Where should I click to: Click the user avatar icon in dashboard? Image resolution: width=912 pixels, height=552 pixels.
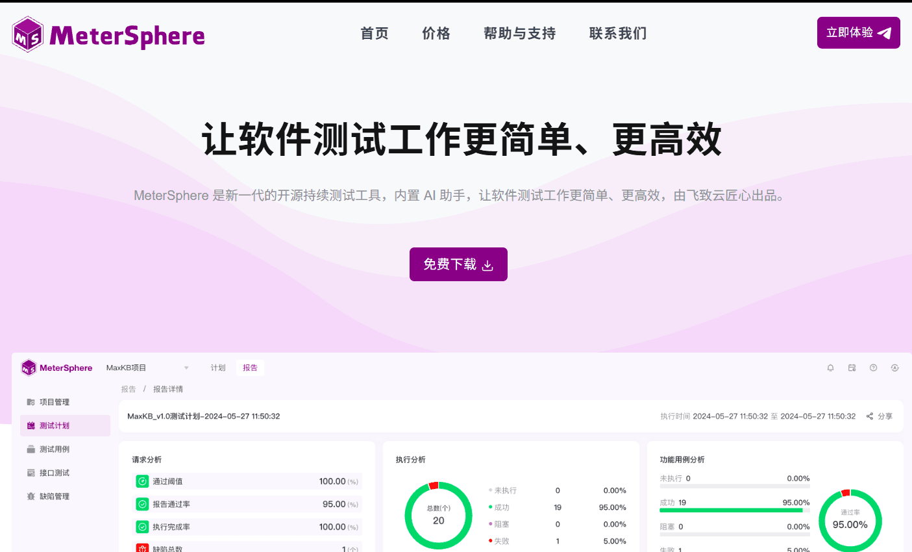tap(894, 368)
